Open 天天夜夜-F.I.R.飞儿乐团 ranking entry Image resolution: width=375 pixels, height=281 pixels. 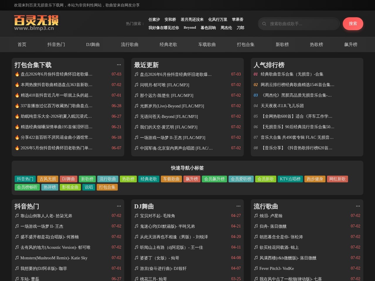[x=282, y=106]
